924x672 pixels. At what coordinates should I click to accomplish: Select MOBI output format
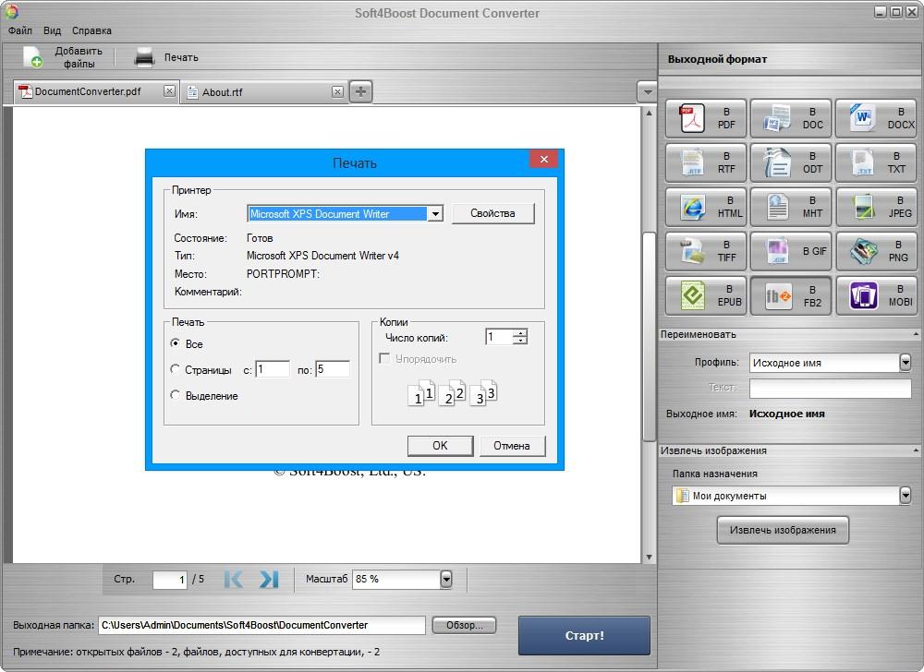875,295
